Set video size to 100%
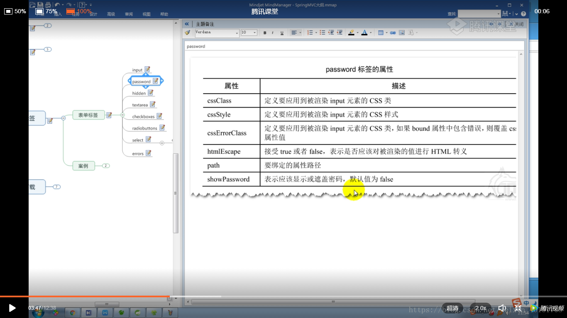Image resolution: width=567 pixels, height=318 pixels. [79, 11]
